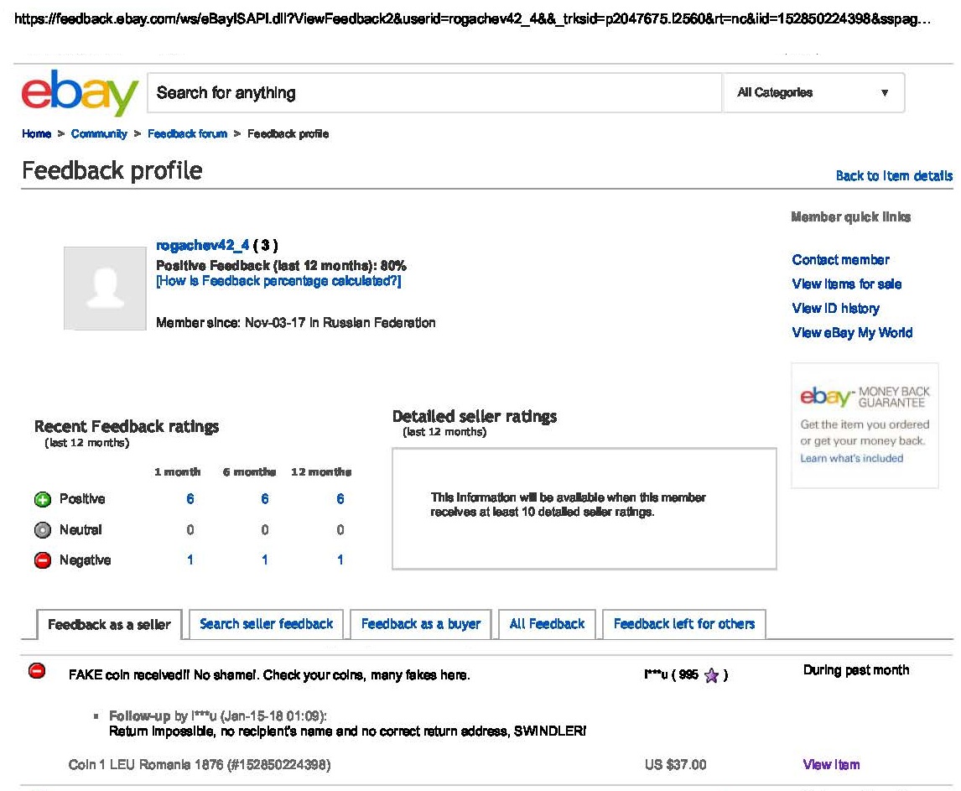Open How is Feedback percentage calculated link

point(278,282)
